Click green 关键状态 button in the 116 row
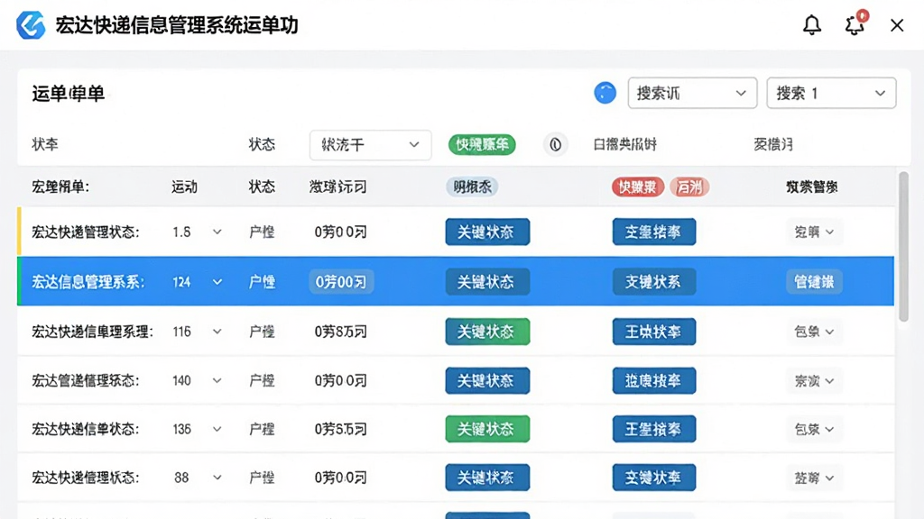This screenshot has height=519, width=924. [487, 332]
